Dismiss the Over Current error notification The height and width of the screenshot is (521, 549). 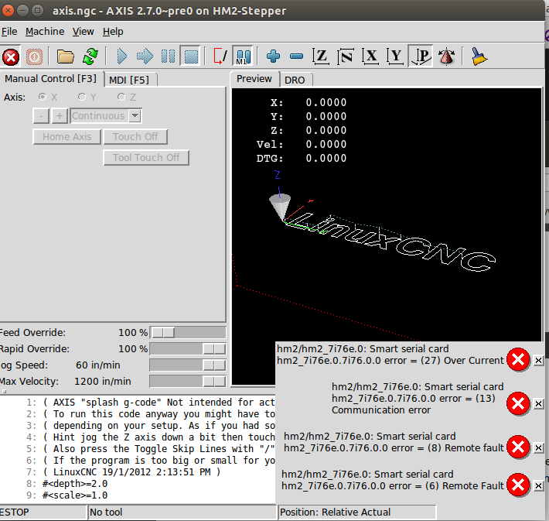coord(538,360)
